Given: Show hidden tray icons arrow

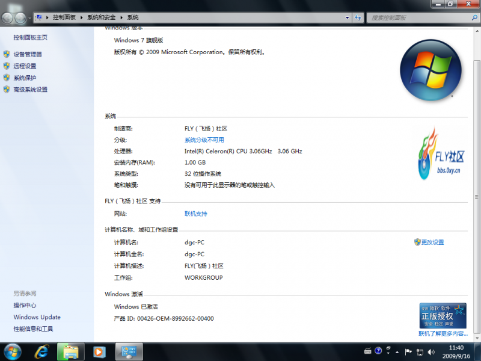Looking at the screenshot, I should (397, 352).
